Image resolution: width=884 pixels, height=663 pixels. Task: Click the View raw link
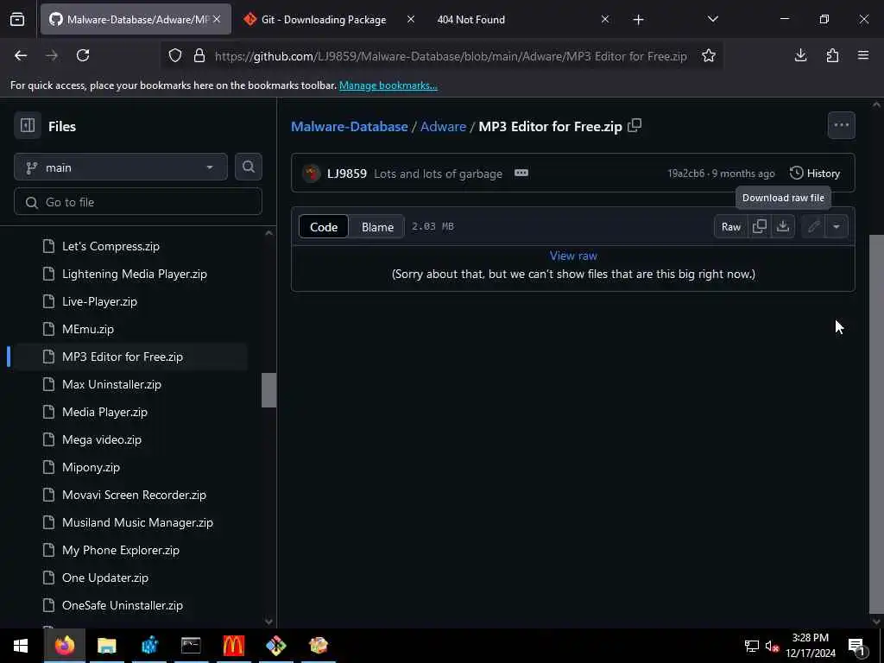click(x=573, y=256)
